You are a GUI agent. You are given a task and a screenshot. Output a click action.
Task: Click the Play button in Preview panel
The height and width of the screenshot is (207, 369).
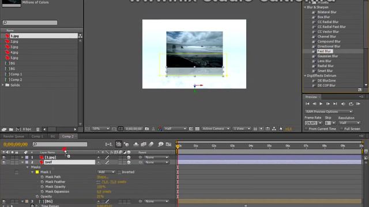(321, 103)
